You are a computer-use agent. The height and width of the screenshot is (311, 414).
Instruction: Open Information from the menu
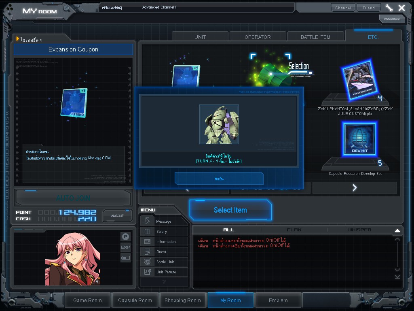point(164,241)
